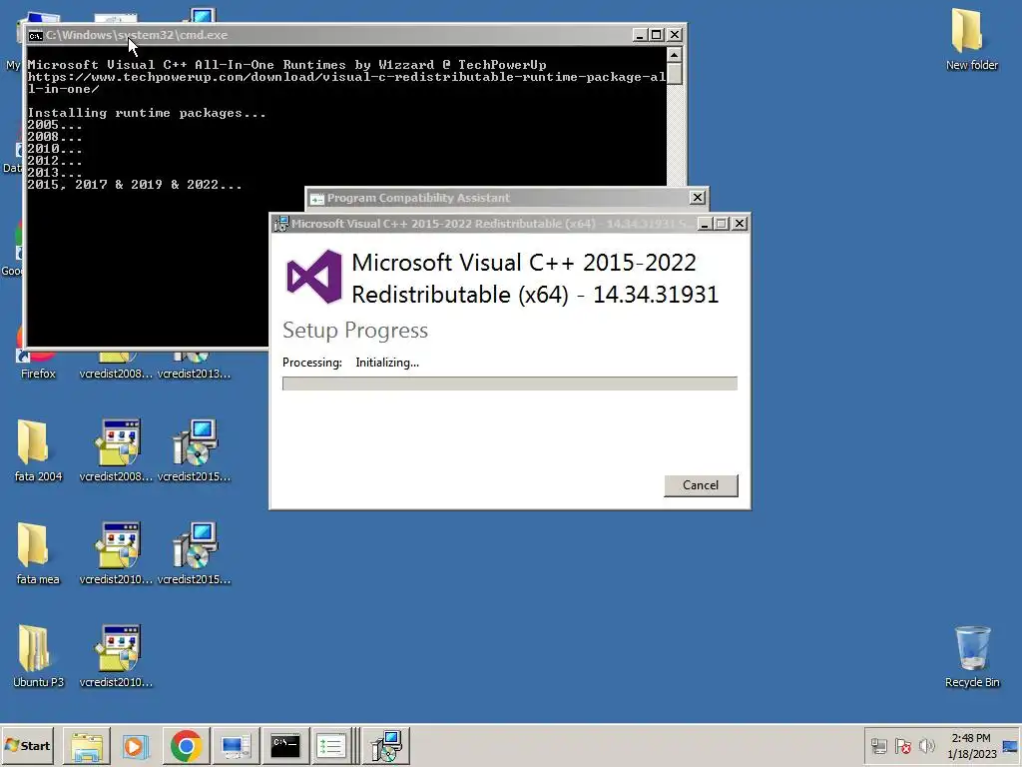This screenshot has height=767, width=1022.
Task: Click the 'Installing runtime packages...' line
Action: pyautogui.click(x=147, y=113)
